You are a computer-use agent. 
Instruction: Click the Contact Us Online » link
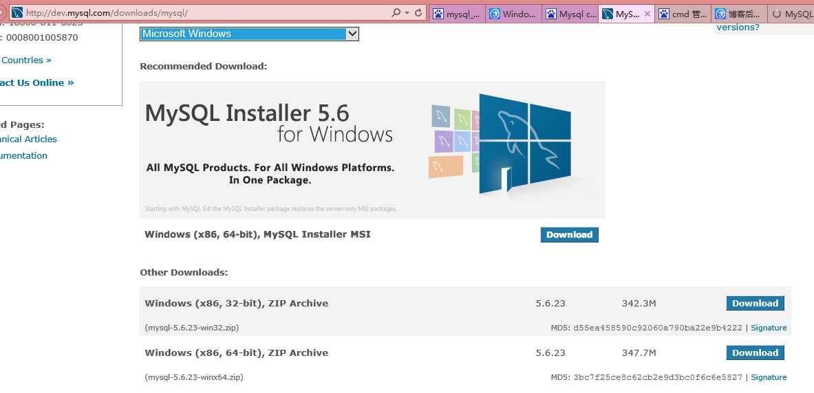36,82
